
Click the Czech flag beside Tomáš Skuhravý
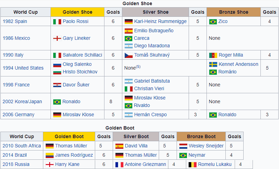(x=129, y=55)
